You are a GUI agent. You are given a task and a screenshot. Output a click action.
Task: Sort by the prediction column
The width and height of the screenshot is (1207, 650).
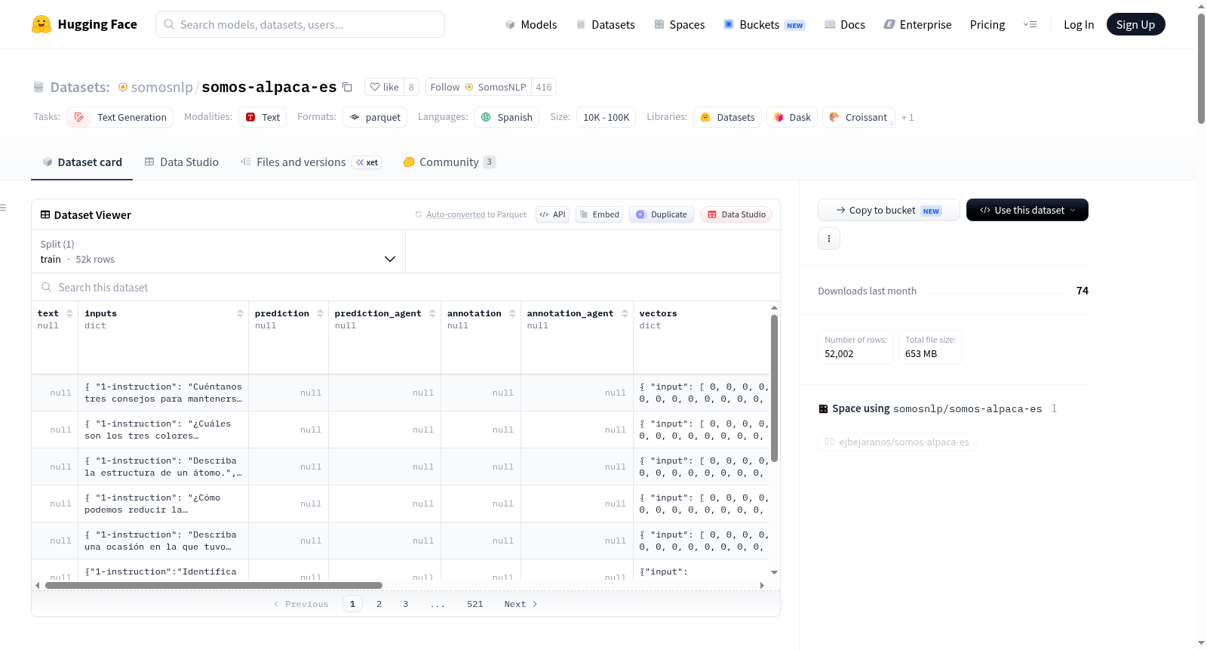coord(320,313)
